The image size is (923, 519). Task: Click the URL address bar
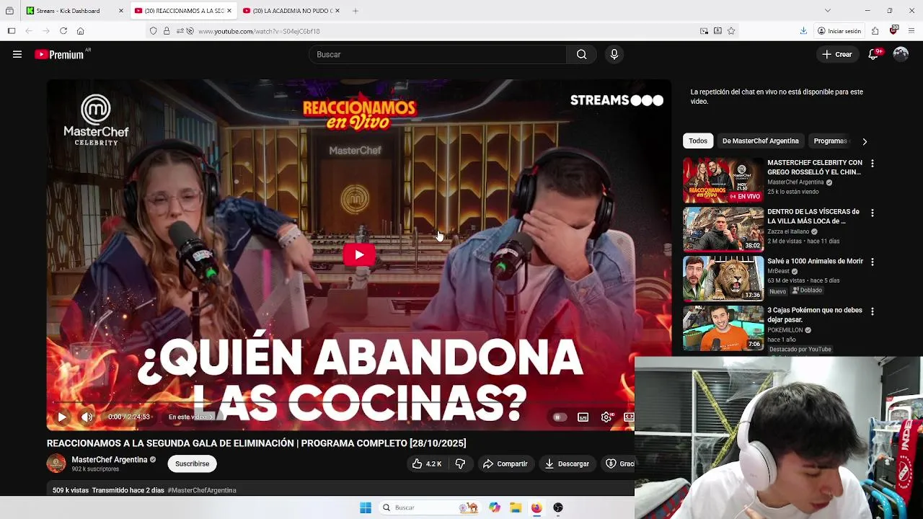[x=443, y=31]
